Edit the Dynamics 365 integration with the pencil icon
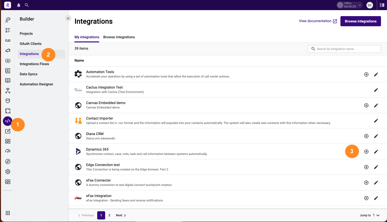 click(376, 151)
